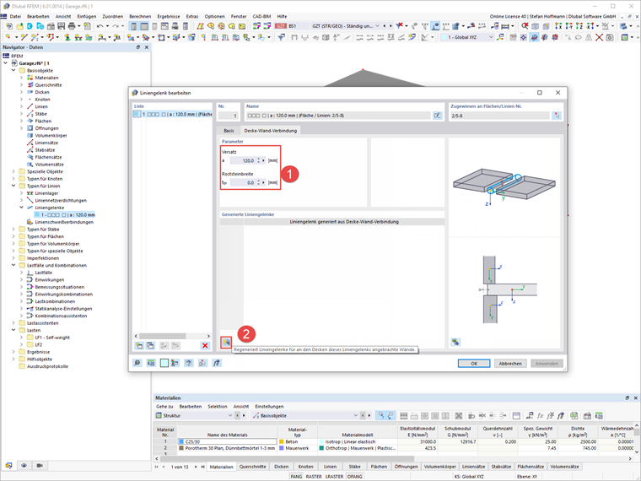Select the Linienlager tree item
This screenshot has height=481, width=641.
click(x=46, y=193)
